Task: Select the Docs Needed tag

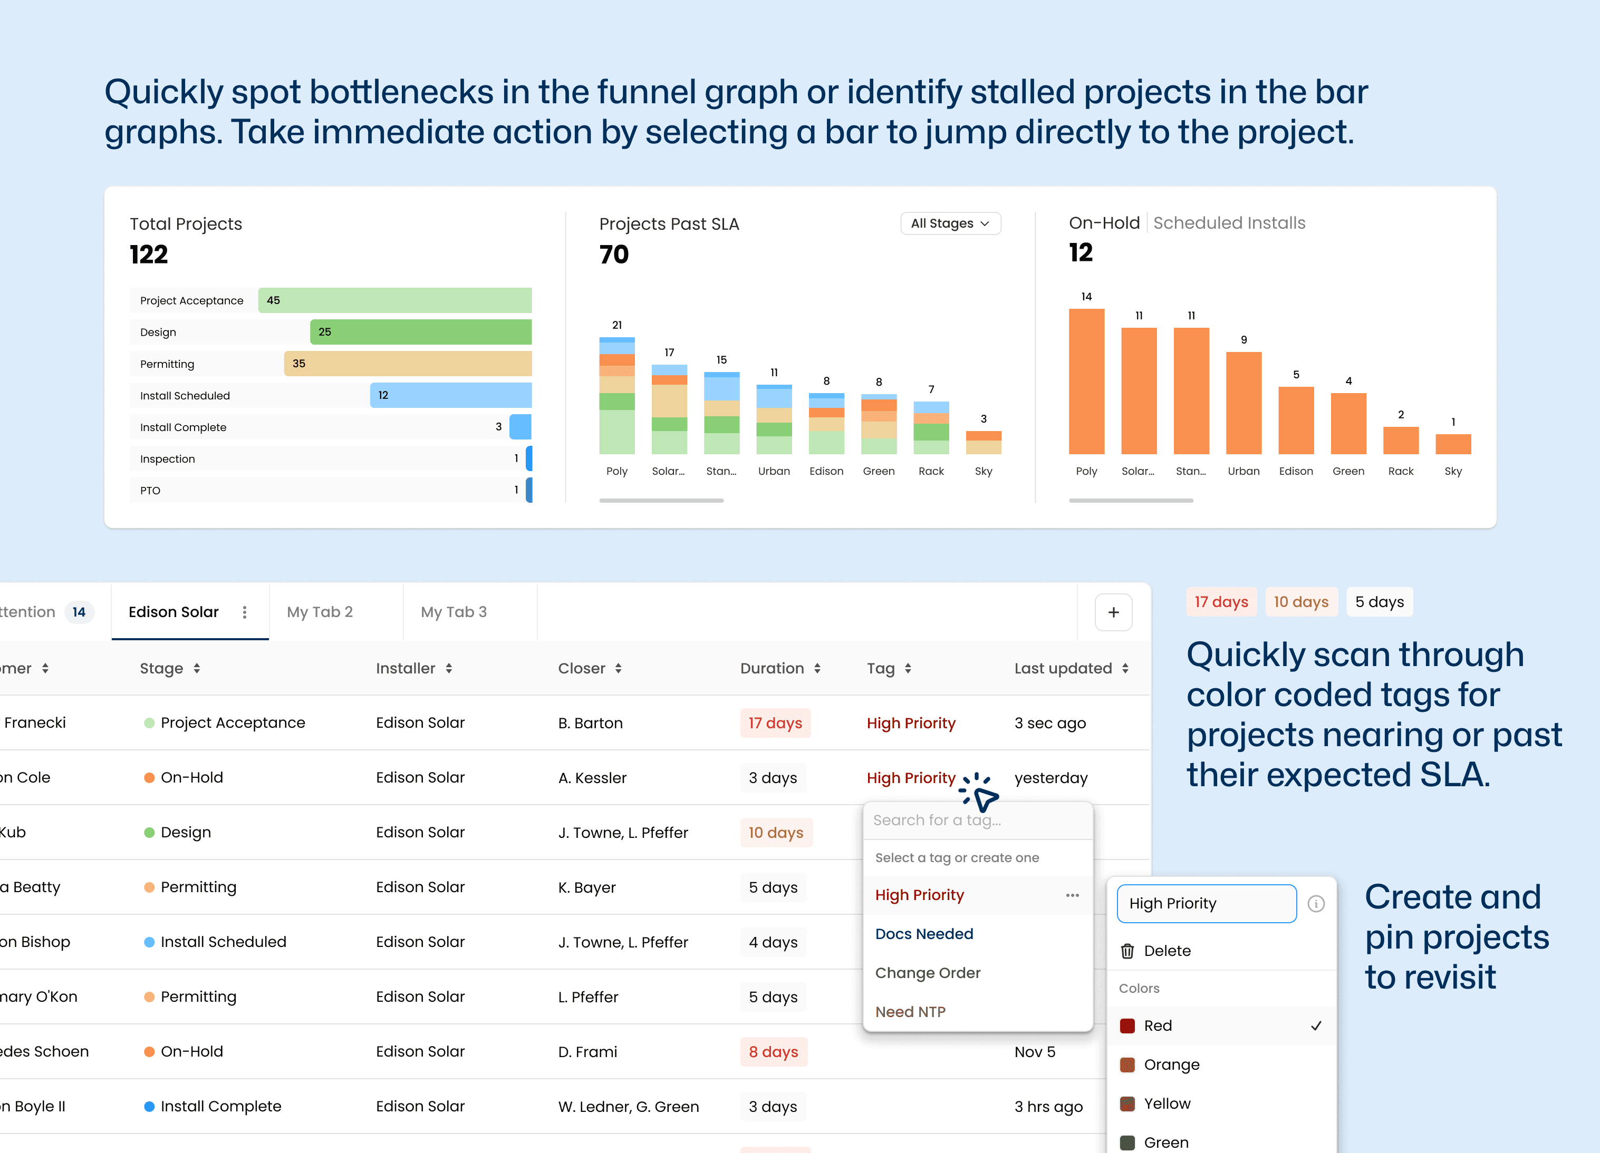Action: (x=923, y=934)
